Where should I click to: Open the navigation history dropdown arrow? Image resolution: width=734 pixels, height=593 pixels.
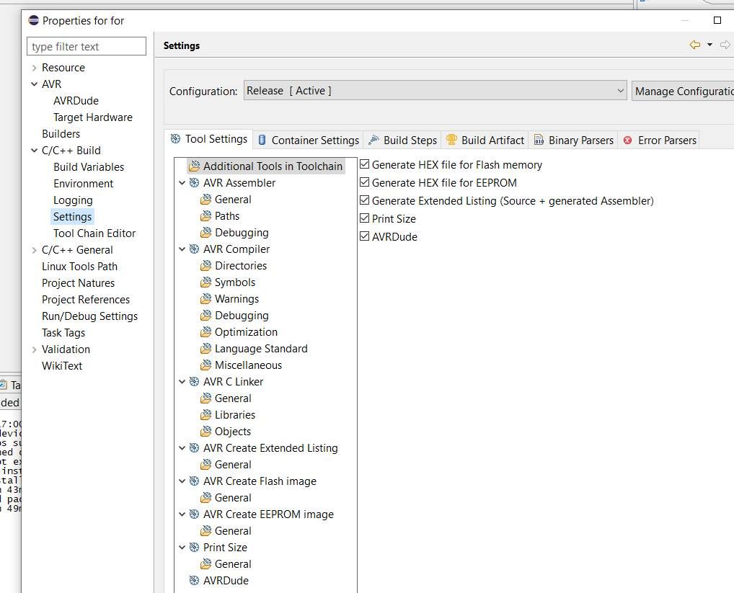pos(709,45)
